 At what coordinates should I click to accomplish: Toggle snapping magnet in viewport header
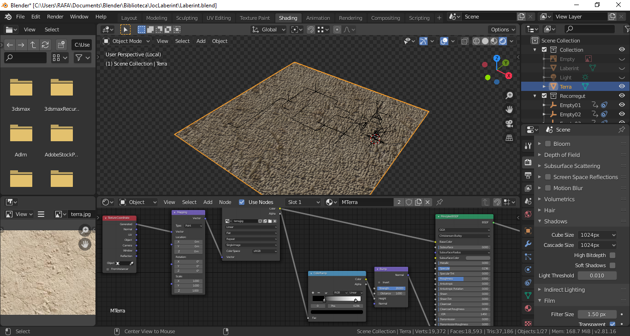coord(311,30)
